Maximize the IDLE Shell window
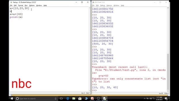Screen dimensions: 179x101 (x=160, y=2)
